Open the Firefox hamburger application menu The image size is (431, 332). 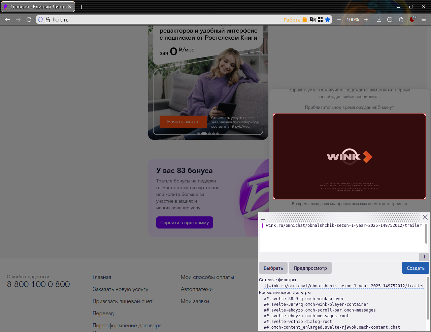[x=424, y=19]
